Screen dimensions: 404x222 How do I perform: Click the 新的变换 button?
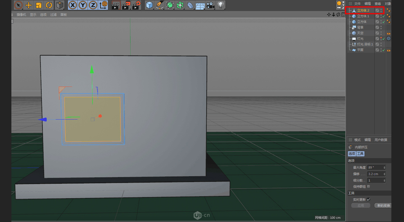point(383,206)
